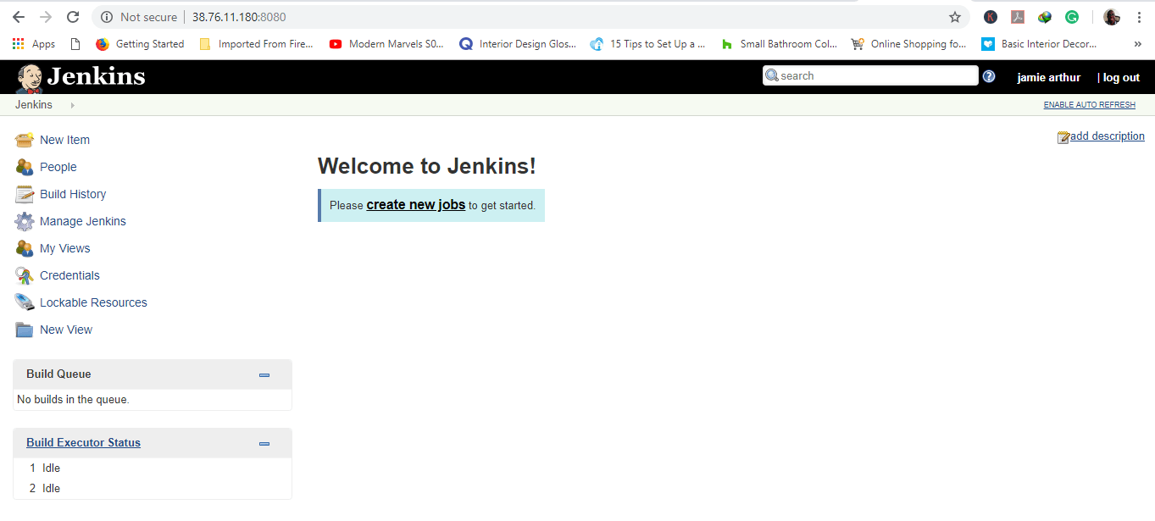Reload the page with refresh icon
This screenshot has width=1155, height=521.
pos(73,17)
